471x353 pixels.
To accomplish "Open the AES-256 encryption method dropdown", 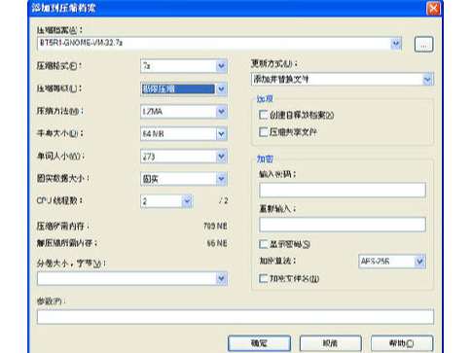I will [419, 262].
